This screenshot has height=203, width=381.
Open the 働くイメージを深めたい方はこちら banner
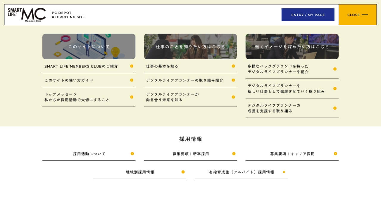292,46
